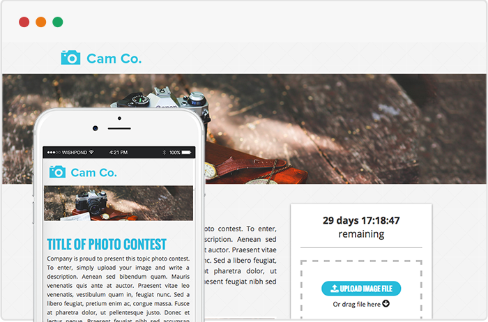Click the large desktop hero camera image
488x322 pixels.
click(342, 129)
